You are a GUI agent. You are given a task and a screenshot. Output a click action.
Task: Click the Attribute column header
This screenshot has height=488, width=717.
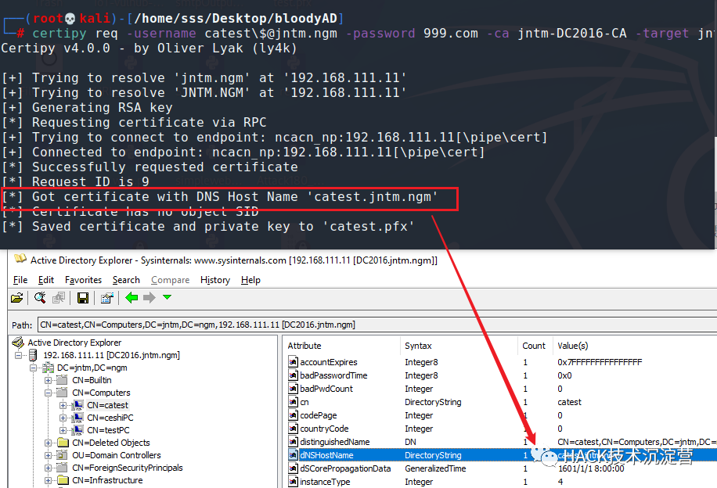(x=304, y=346)
